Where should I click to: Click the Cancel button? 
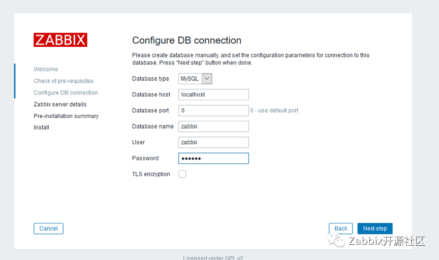(x=48, y=229)
